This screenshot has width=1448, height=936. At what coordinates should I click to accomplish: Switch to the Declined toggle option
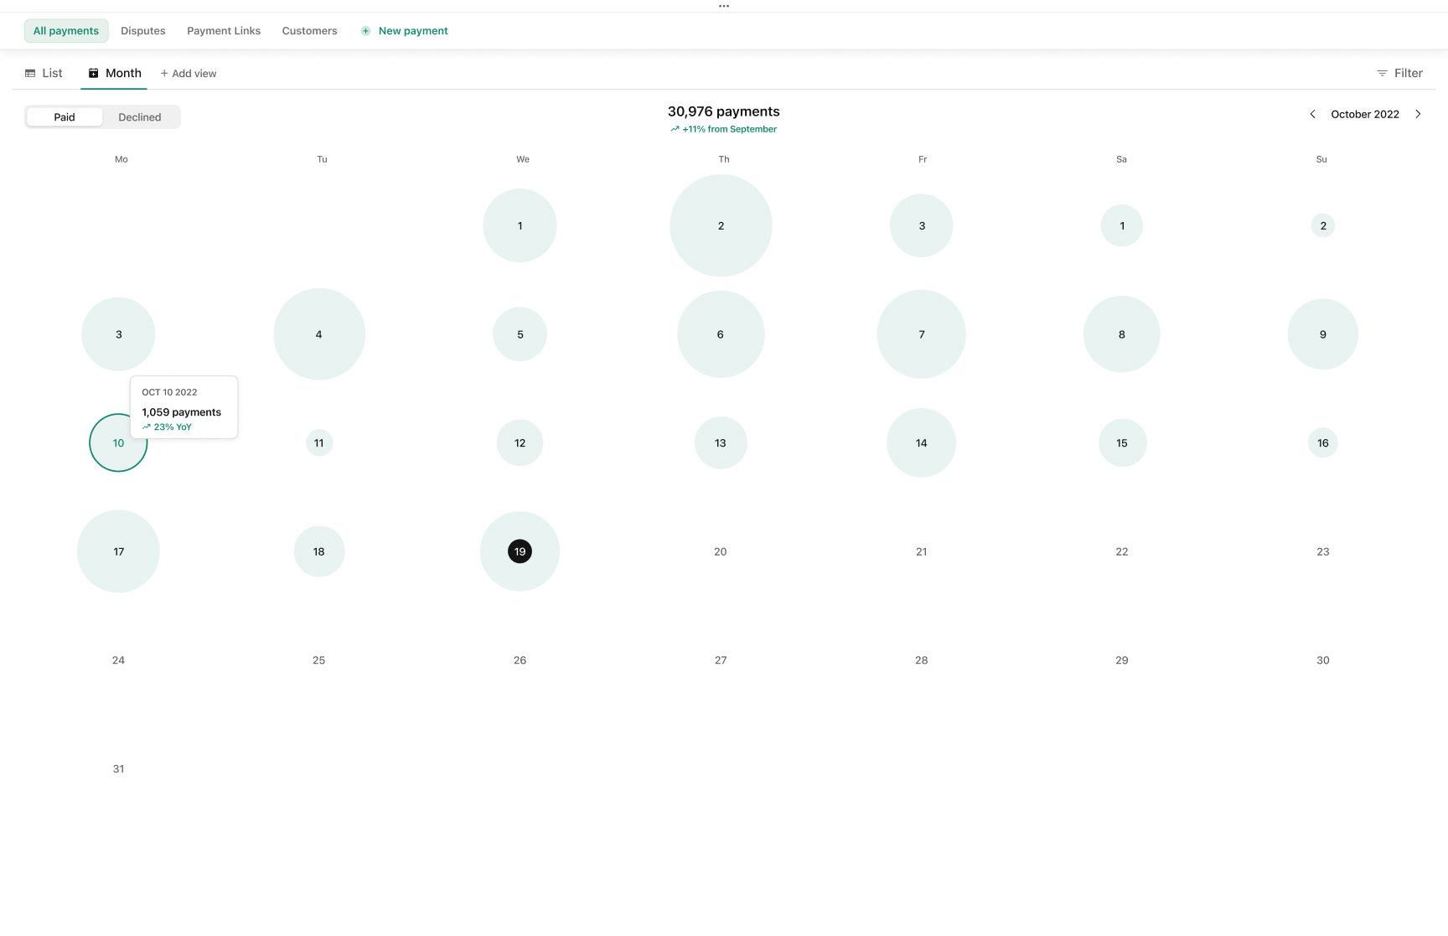tap(140, 117)
